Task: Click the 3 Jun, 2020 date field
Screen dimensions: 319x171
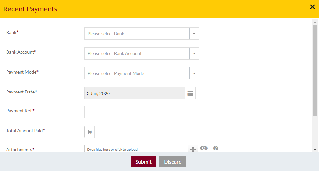Action: pyautogui.click(x=135, y=93)
